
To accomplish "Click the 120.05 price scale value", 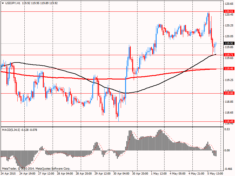I will 229,36.
